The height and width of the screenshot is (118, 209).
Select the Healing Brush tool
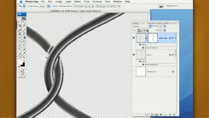(20, 30)
